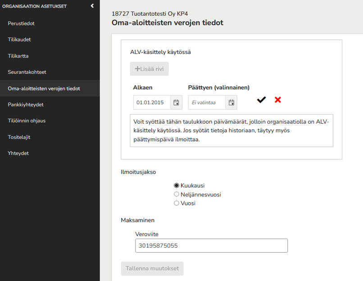Screen dimensions: 363x281
Task: Click the page title Oma-aloitteisten verojen tiedot
Action: point(168,22)
